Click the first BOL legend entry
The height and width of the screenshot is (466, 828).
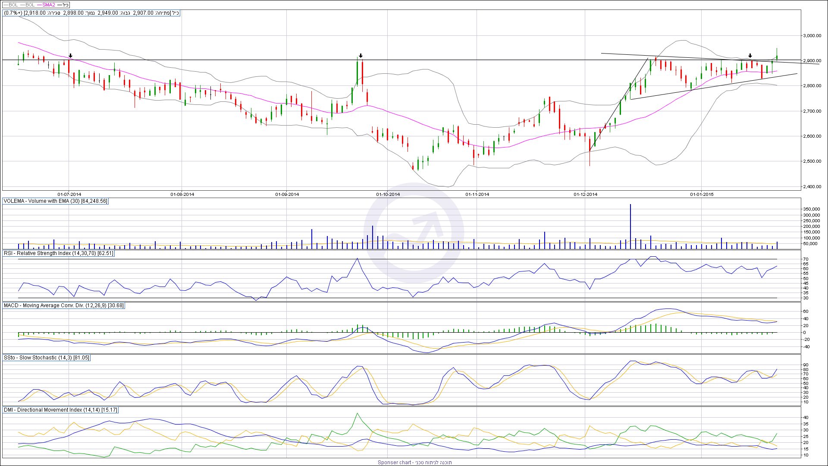tap(13, 5)
